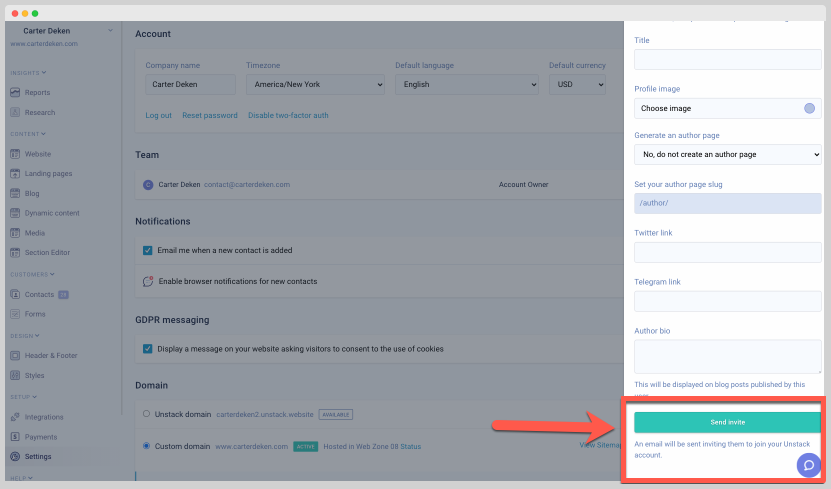
Task: Click the Twitter link input field
Action: click(727, 252)
